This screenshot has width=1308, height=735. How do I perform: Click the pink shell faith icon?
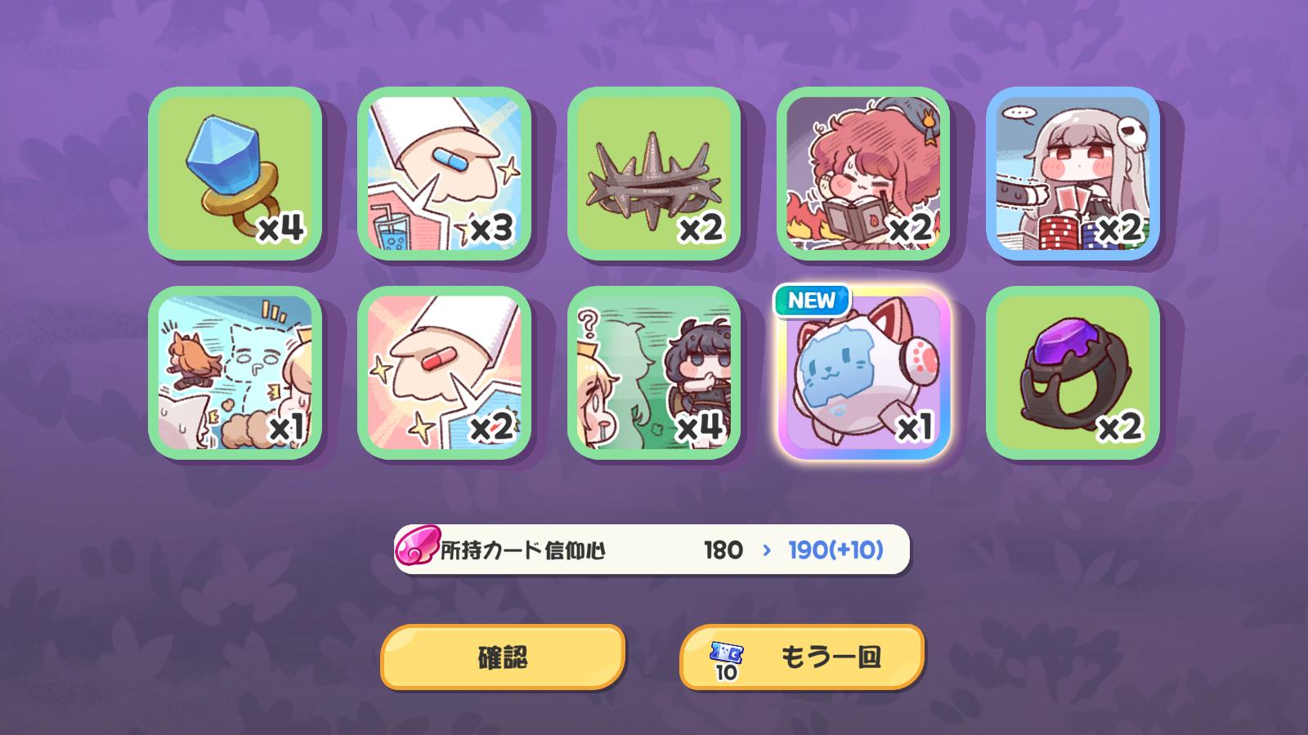coord(417,546)
